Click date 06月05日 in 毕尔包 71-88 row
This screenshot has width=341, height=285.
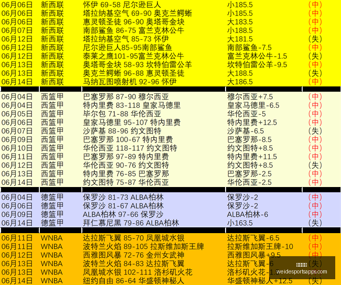(17, 114)
